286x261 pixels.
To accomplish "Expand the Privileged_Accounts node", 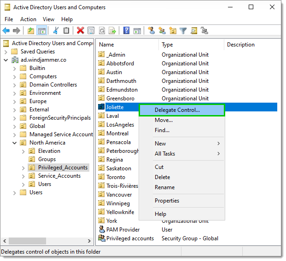I will [23, 168].
